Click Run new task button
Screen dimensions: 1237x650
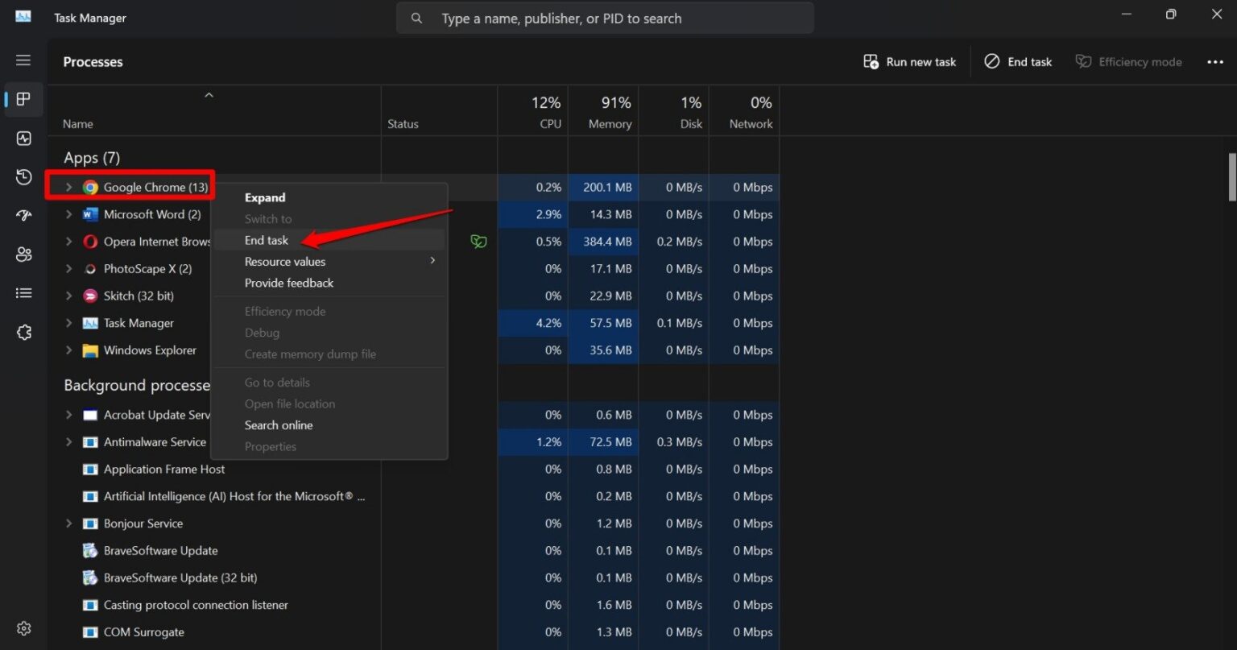(910, 62)
